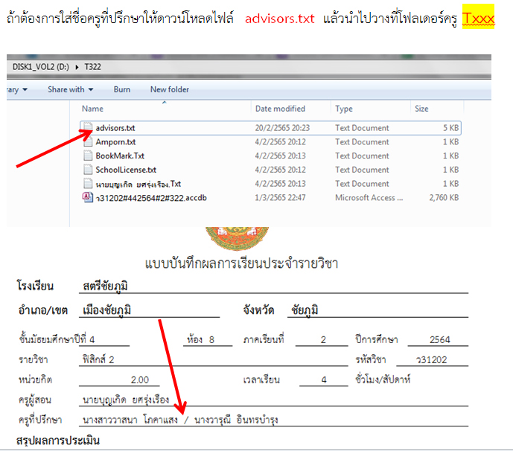Select the ว31202#442564#2#322.accdb file name
The width and height of the screenshot is (513, 451).
click(151, 198)
